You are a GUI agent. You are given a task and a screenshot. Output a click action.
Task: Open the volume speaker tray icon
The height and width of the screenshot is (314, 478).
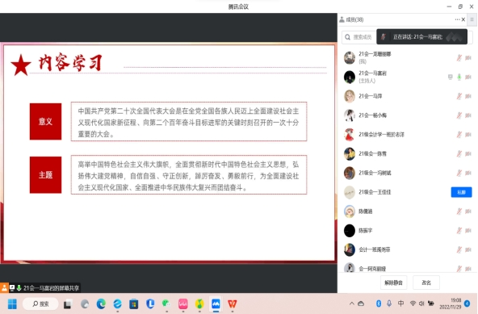(421, 304)
